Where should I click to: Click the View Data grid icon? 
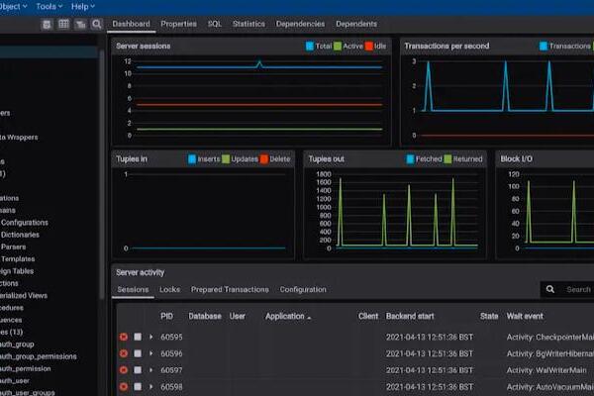pos(63,24)
